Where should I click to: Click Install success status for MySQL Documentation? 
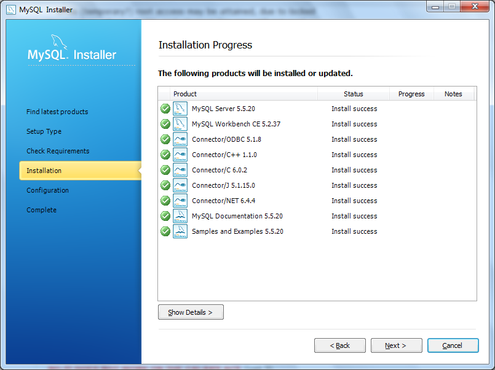click(354, 216)
